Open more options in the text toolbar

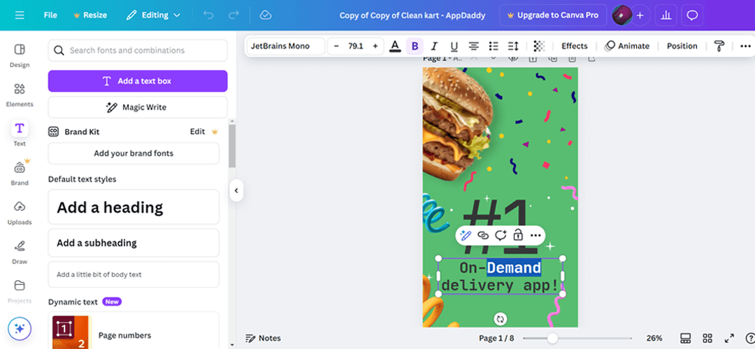745,46
